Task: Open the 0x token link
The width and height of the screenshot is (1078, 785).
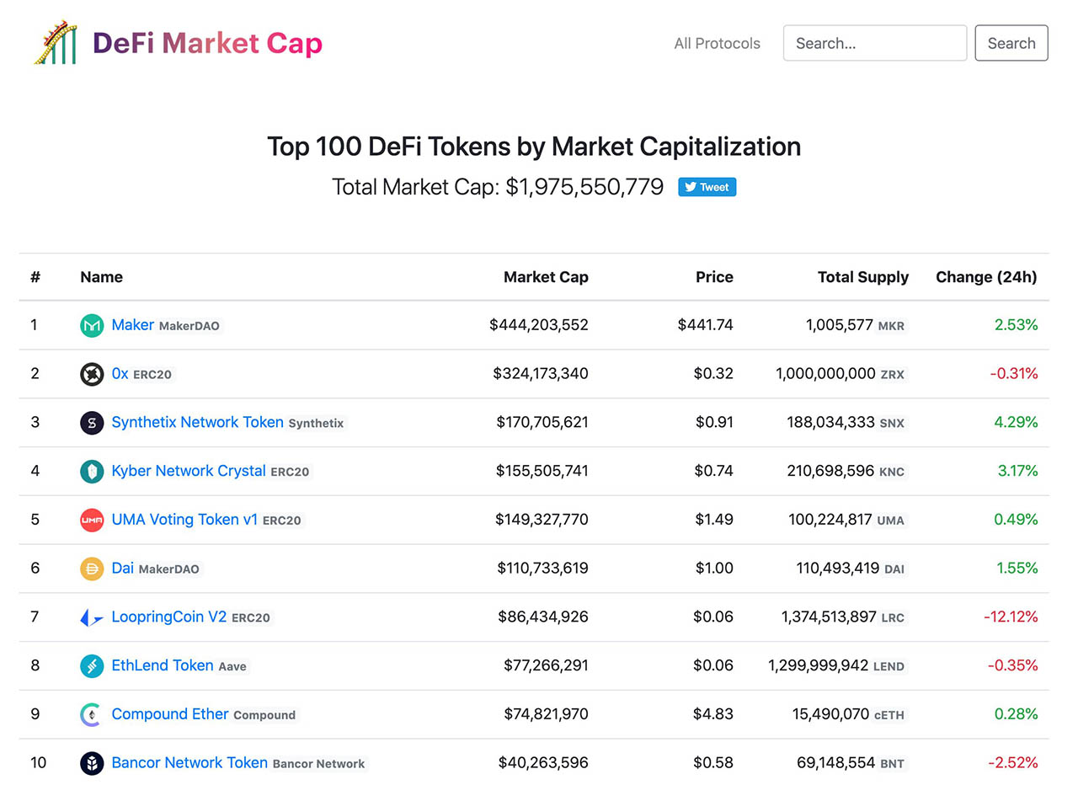Action: click(x=120, y=373)
